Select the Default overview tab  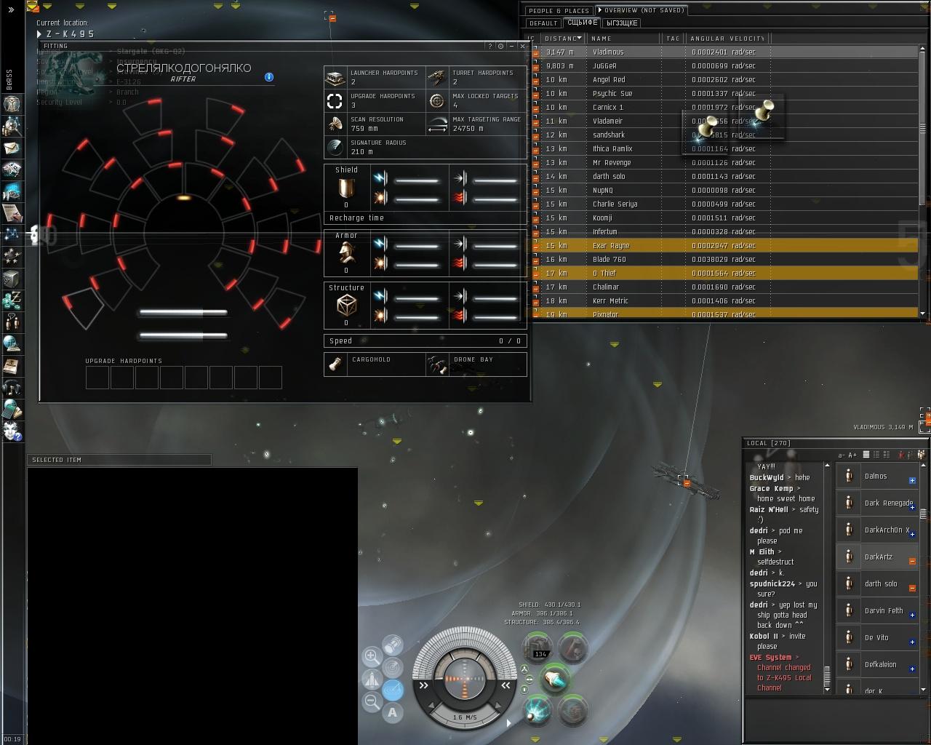click(x=543, y=23)
